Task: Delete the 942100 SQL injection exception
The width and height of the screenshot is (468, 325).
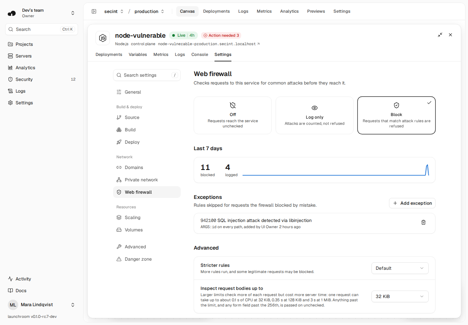Action: point(423,222)
